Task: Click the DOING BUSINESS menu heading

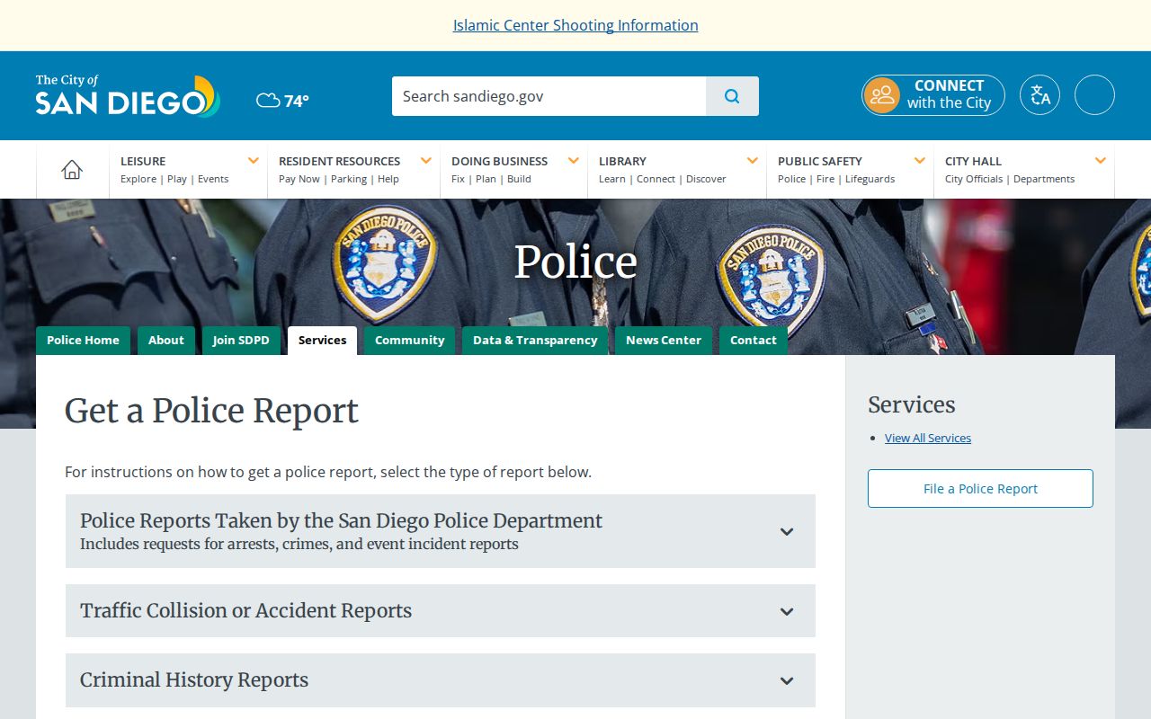Action: 499,161
